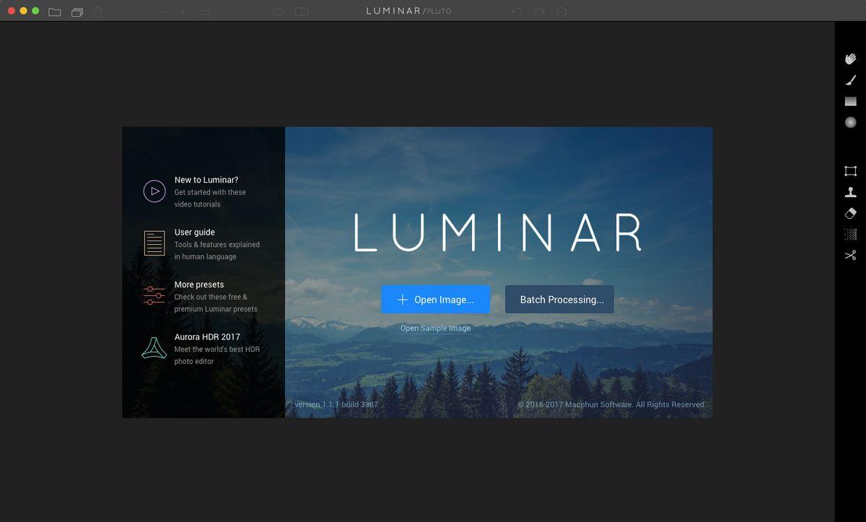Click the batch processing stacked-images icon
The image size is (866, 522).
click(77, 12)
